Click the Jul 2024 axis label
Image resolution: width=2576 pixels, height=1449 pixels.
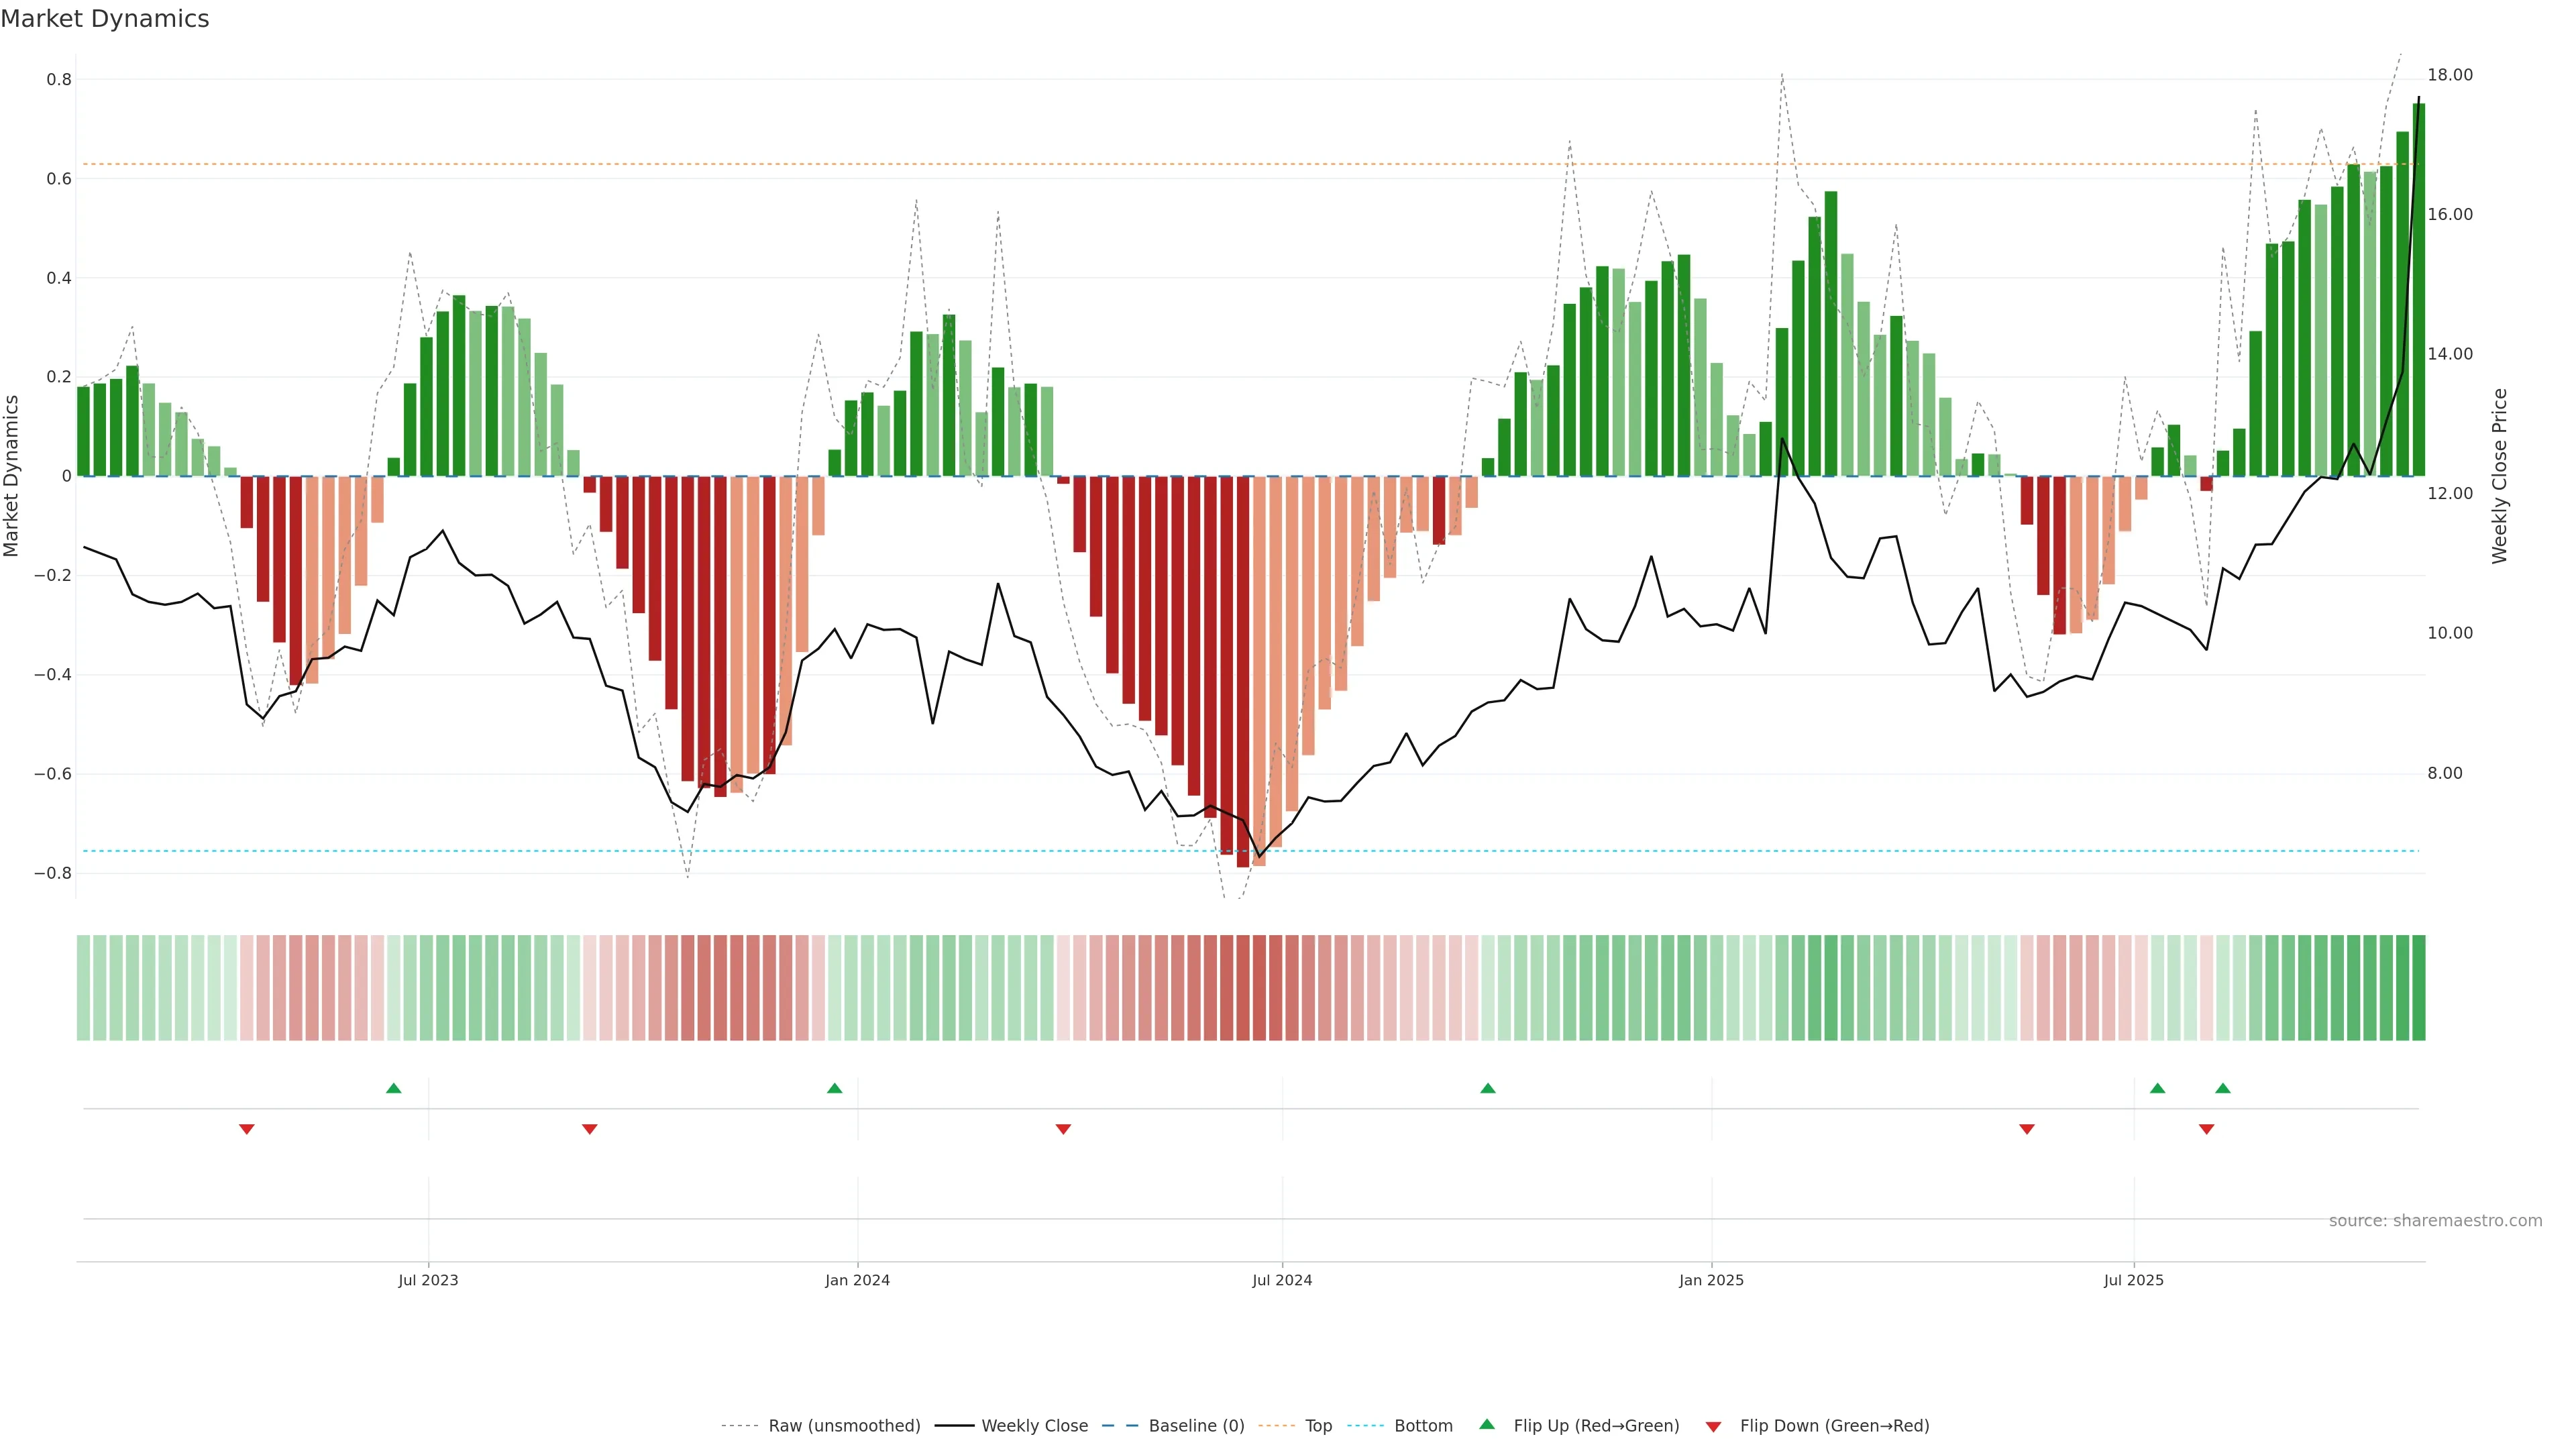pyautogui.click(x=1282, y=1280)
